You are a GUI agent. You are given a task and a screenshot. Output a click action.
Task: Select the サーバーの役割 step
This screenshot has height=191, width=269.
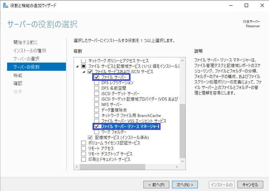coord(37,67)
